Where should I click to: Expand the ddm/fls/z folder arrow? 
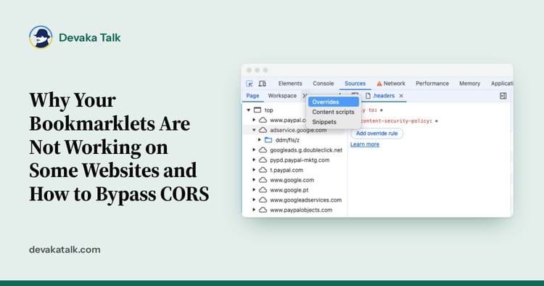pyautogui.click(x=259, y=140)
